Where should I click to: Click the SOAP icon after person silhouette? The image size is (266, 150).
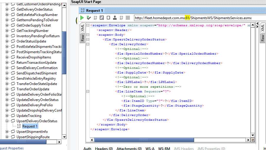pos(121,18)
